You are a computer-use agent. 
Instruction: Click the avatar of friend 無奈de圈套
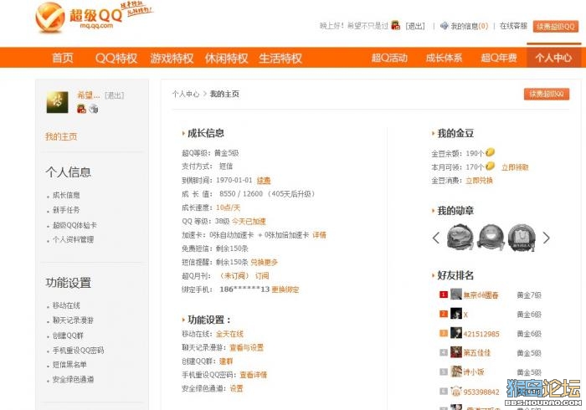[x=456, y=295]
